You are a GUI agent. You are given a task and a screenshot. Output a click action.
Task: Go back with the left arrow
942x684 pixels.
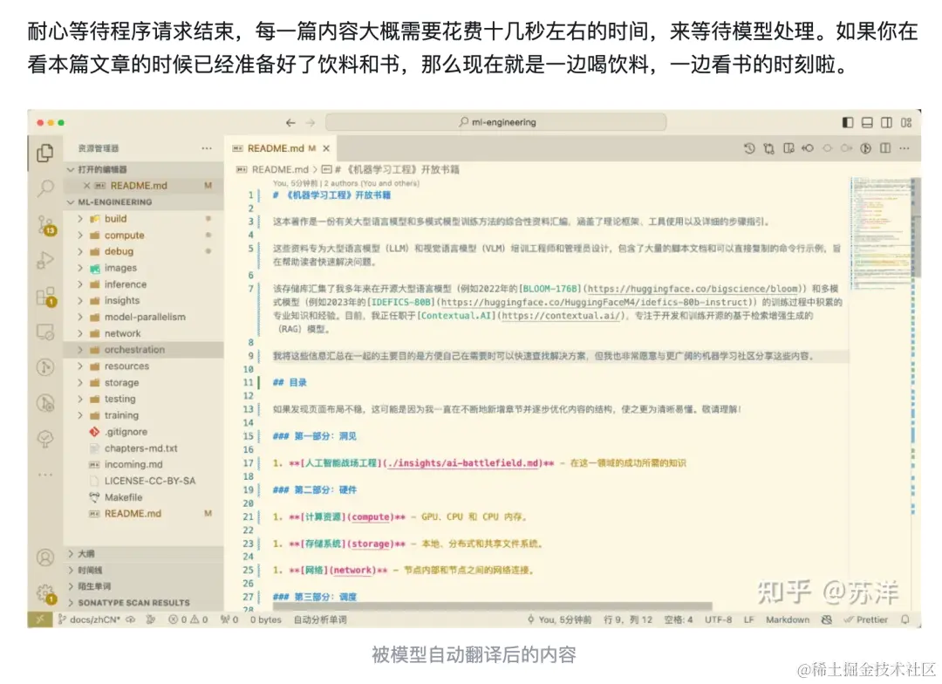[x=290, y=123]
